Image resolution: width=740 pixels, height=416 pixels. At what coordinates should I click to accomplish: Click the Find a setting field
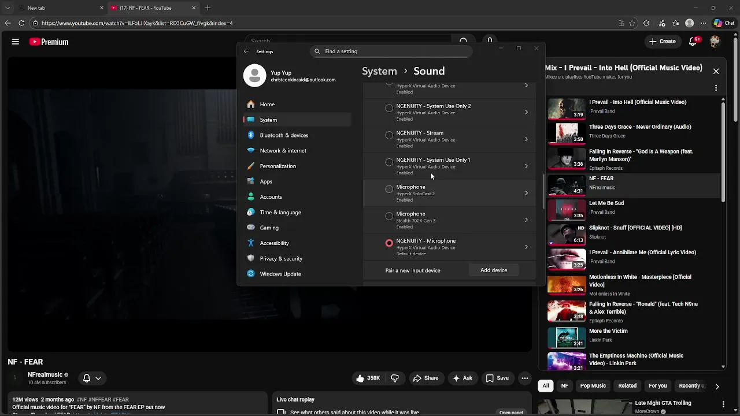tap(391, 51)
